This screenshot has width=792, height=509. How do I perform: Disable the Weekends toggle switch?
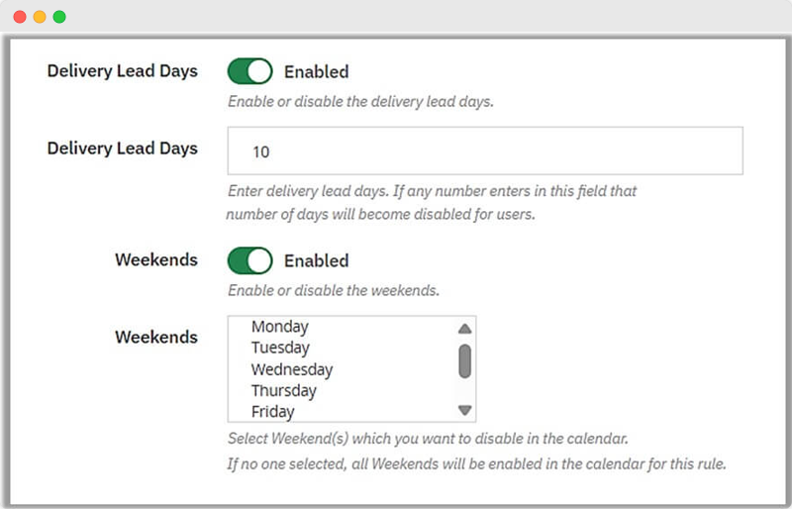tap(249, 260)
